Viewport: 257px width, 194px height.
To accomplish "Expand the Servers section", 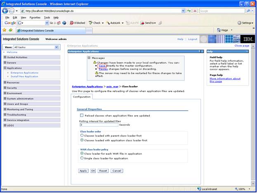I will (x=5, y=63).
